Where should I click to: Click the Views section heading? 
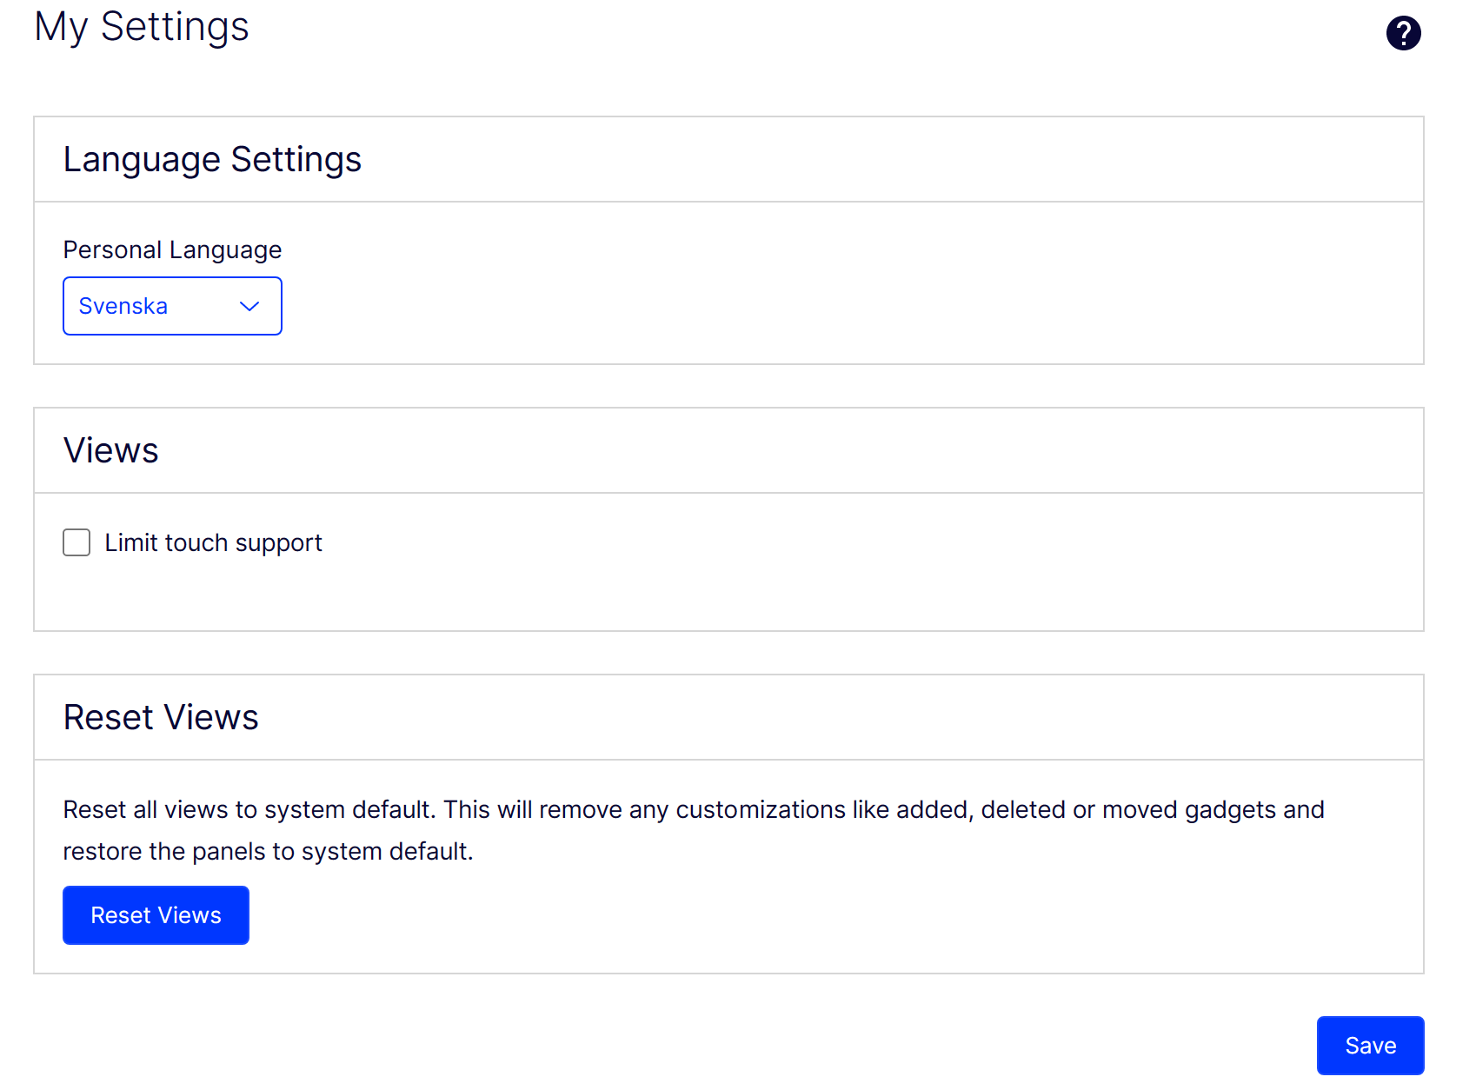point(110,451)
